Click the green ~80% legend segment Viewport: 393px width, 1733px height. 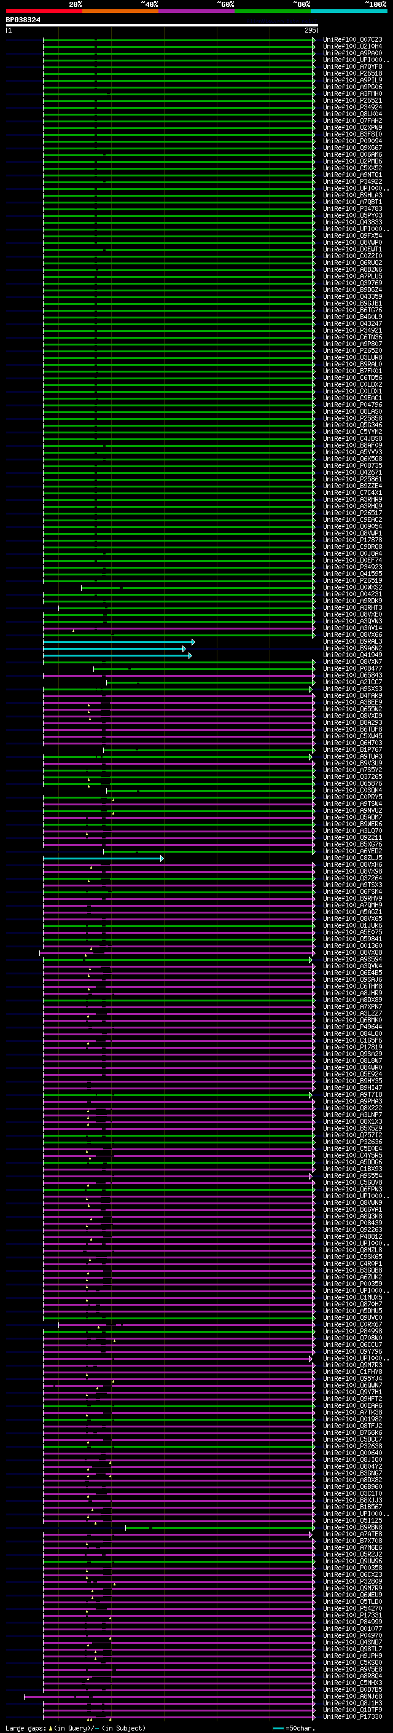click(273, 11)
